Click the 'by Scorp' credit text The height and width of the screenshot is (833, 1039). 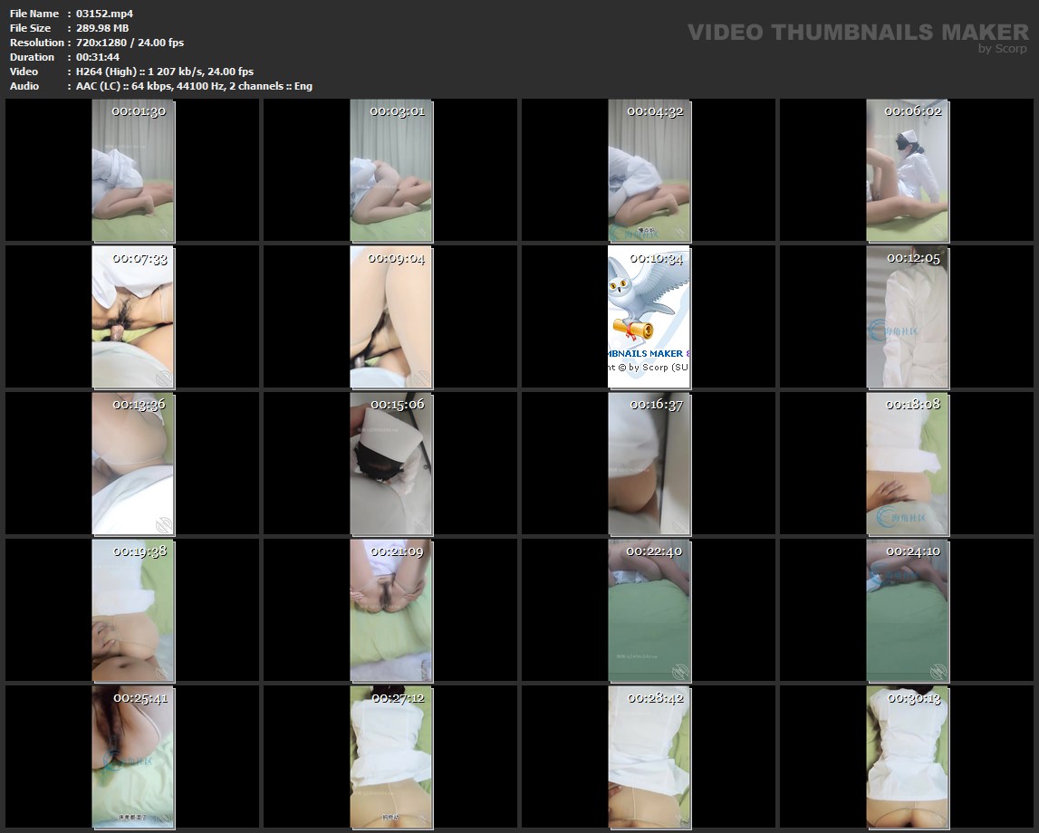[x=1003, y=48]
